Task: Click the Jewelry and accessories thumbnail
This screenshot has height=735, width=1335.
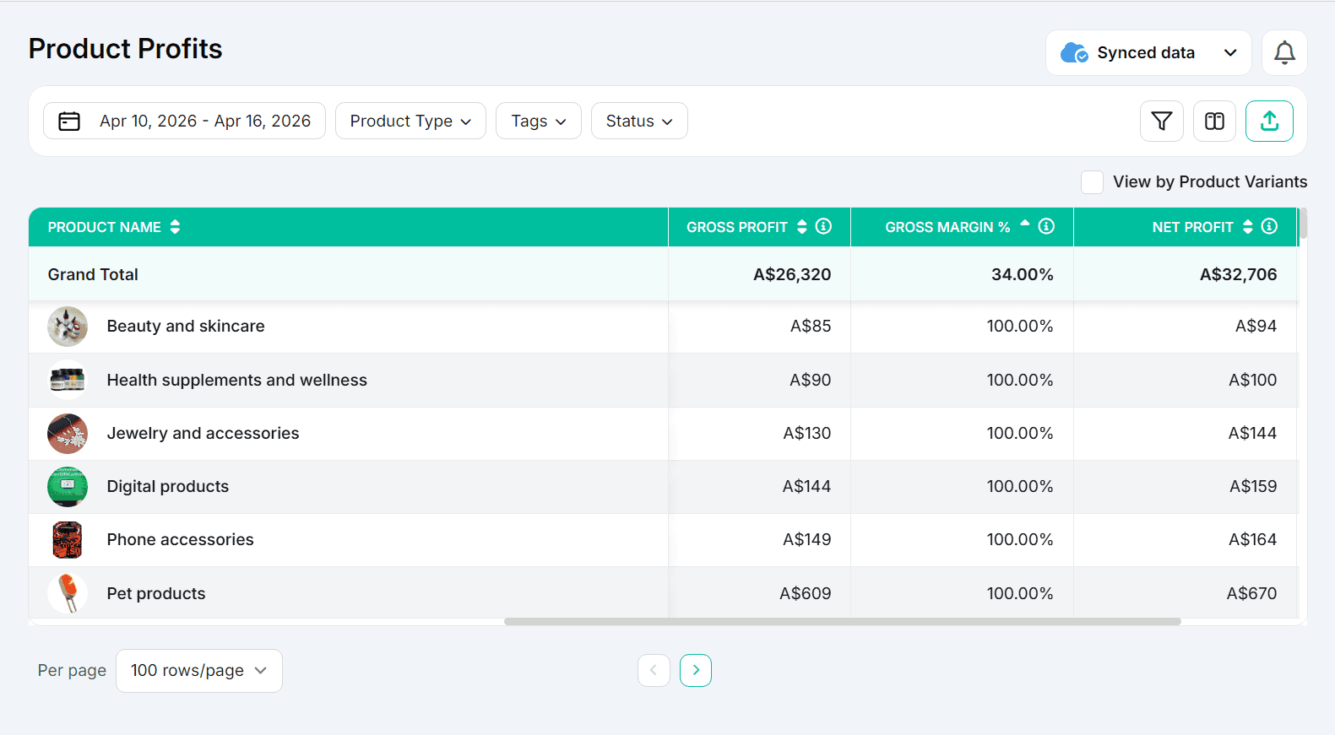Action: pos(68,434)
